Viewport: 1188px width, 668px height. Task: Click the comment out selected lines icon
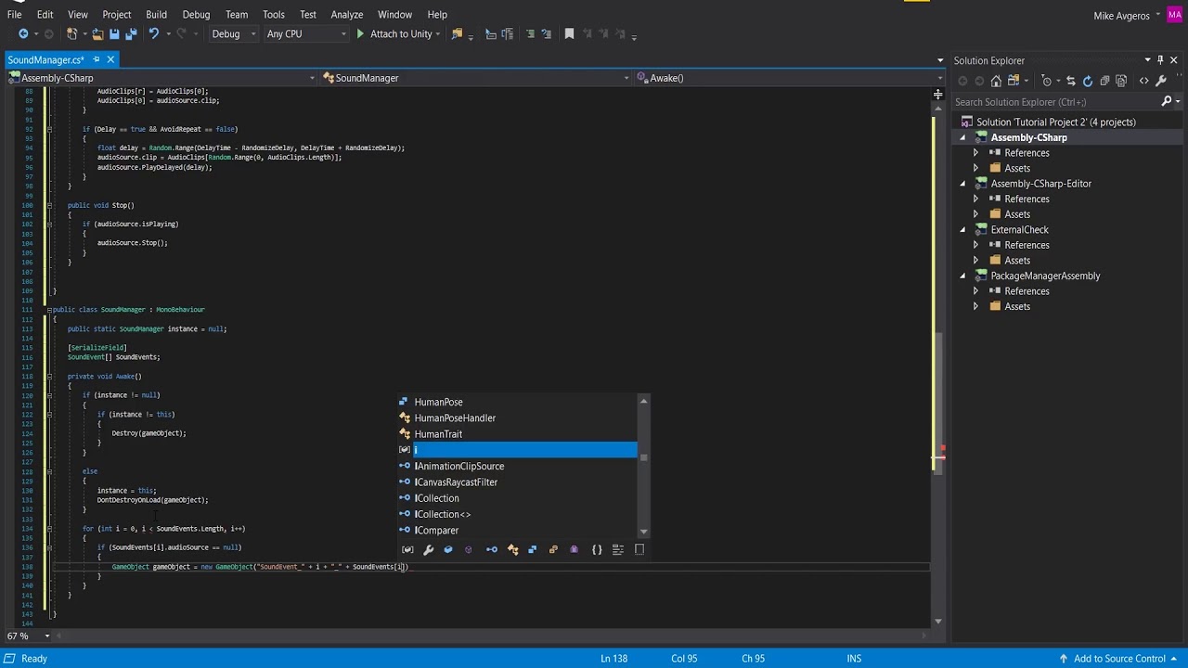point(530,33)
